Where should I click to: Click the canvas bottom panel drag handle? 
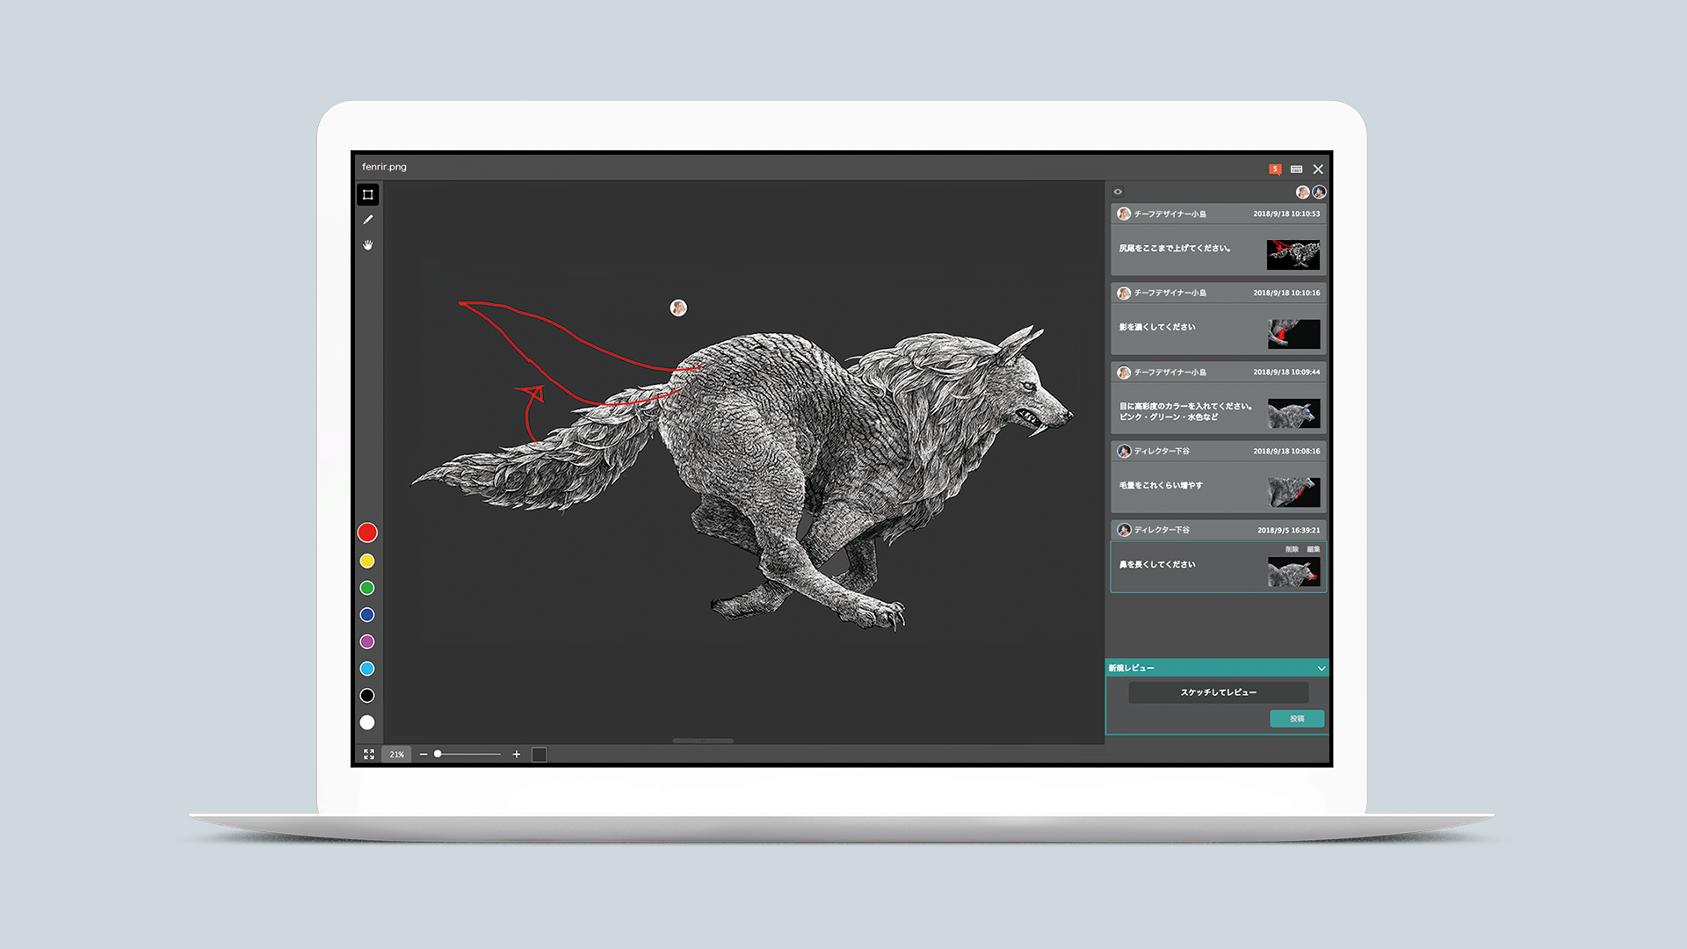tap(703, 741)
